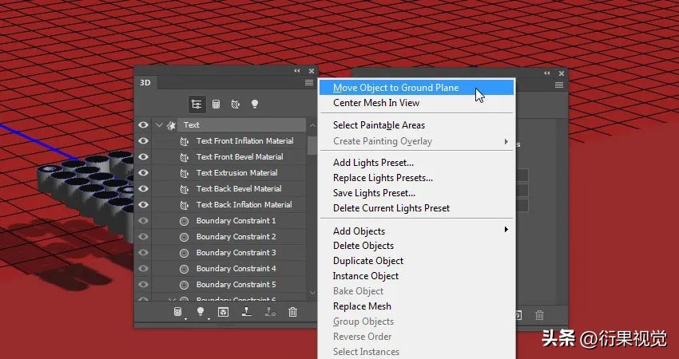Toggle eye icon for Boundary Constraint 3
This screenshot has height=359, width=679.
(x=143, y=253)
